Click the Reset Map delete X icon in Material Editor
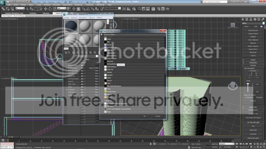 [x=77, y=53]
